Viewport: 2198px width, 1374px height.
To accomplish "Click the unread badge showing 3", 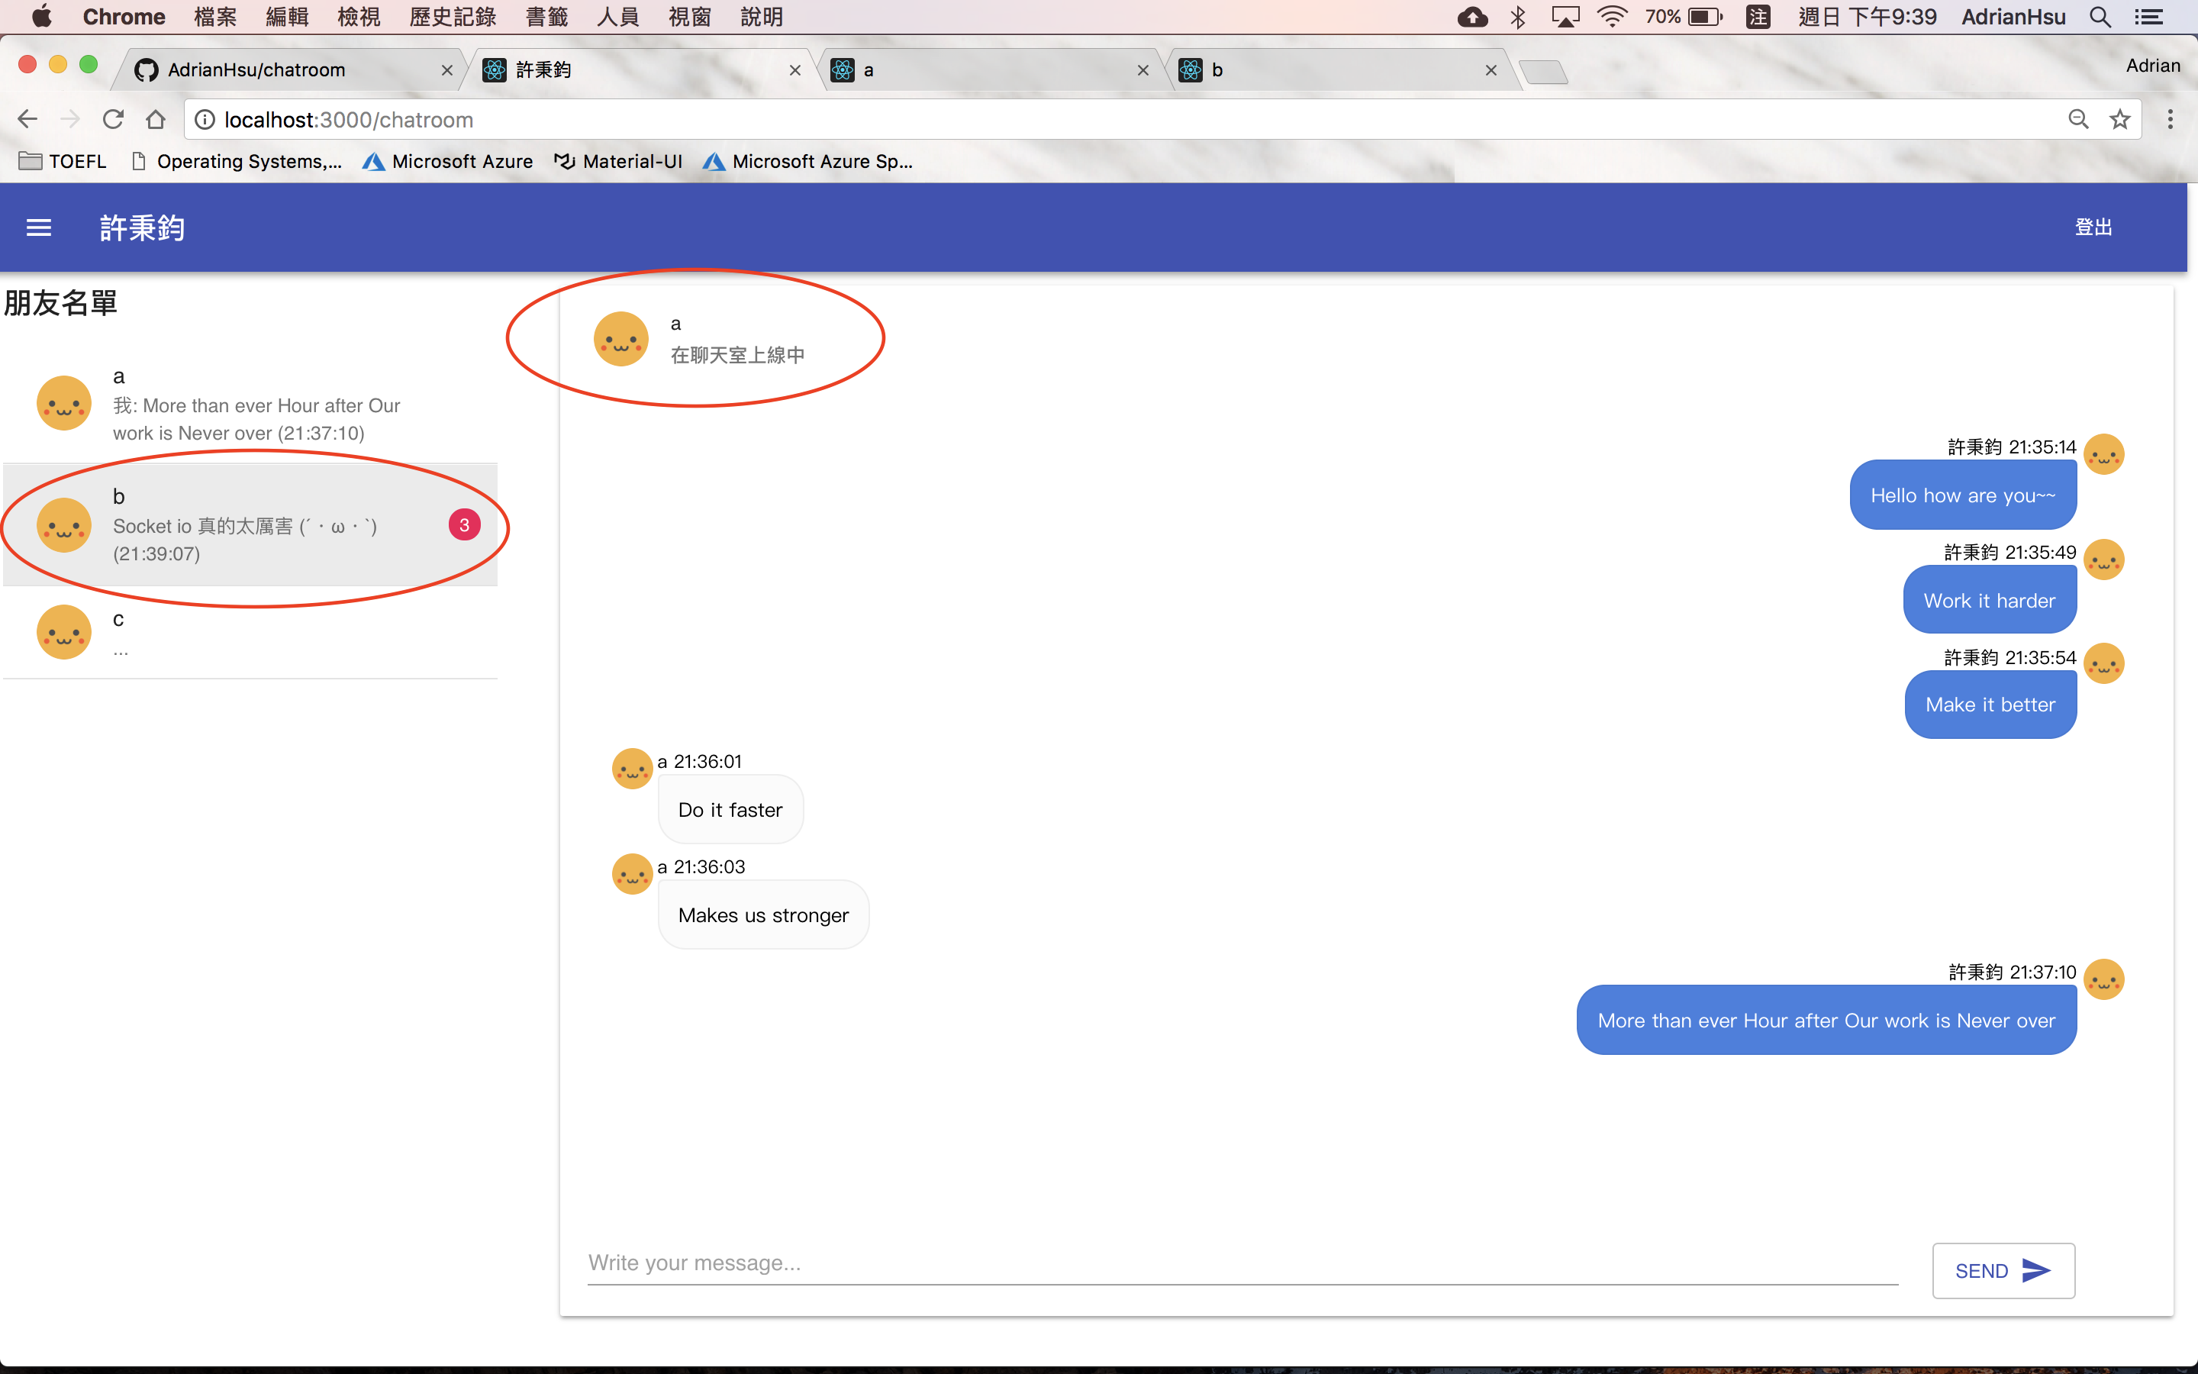I will pyautogui.click(x=464, y=525).
